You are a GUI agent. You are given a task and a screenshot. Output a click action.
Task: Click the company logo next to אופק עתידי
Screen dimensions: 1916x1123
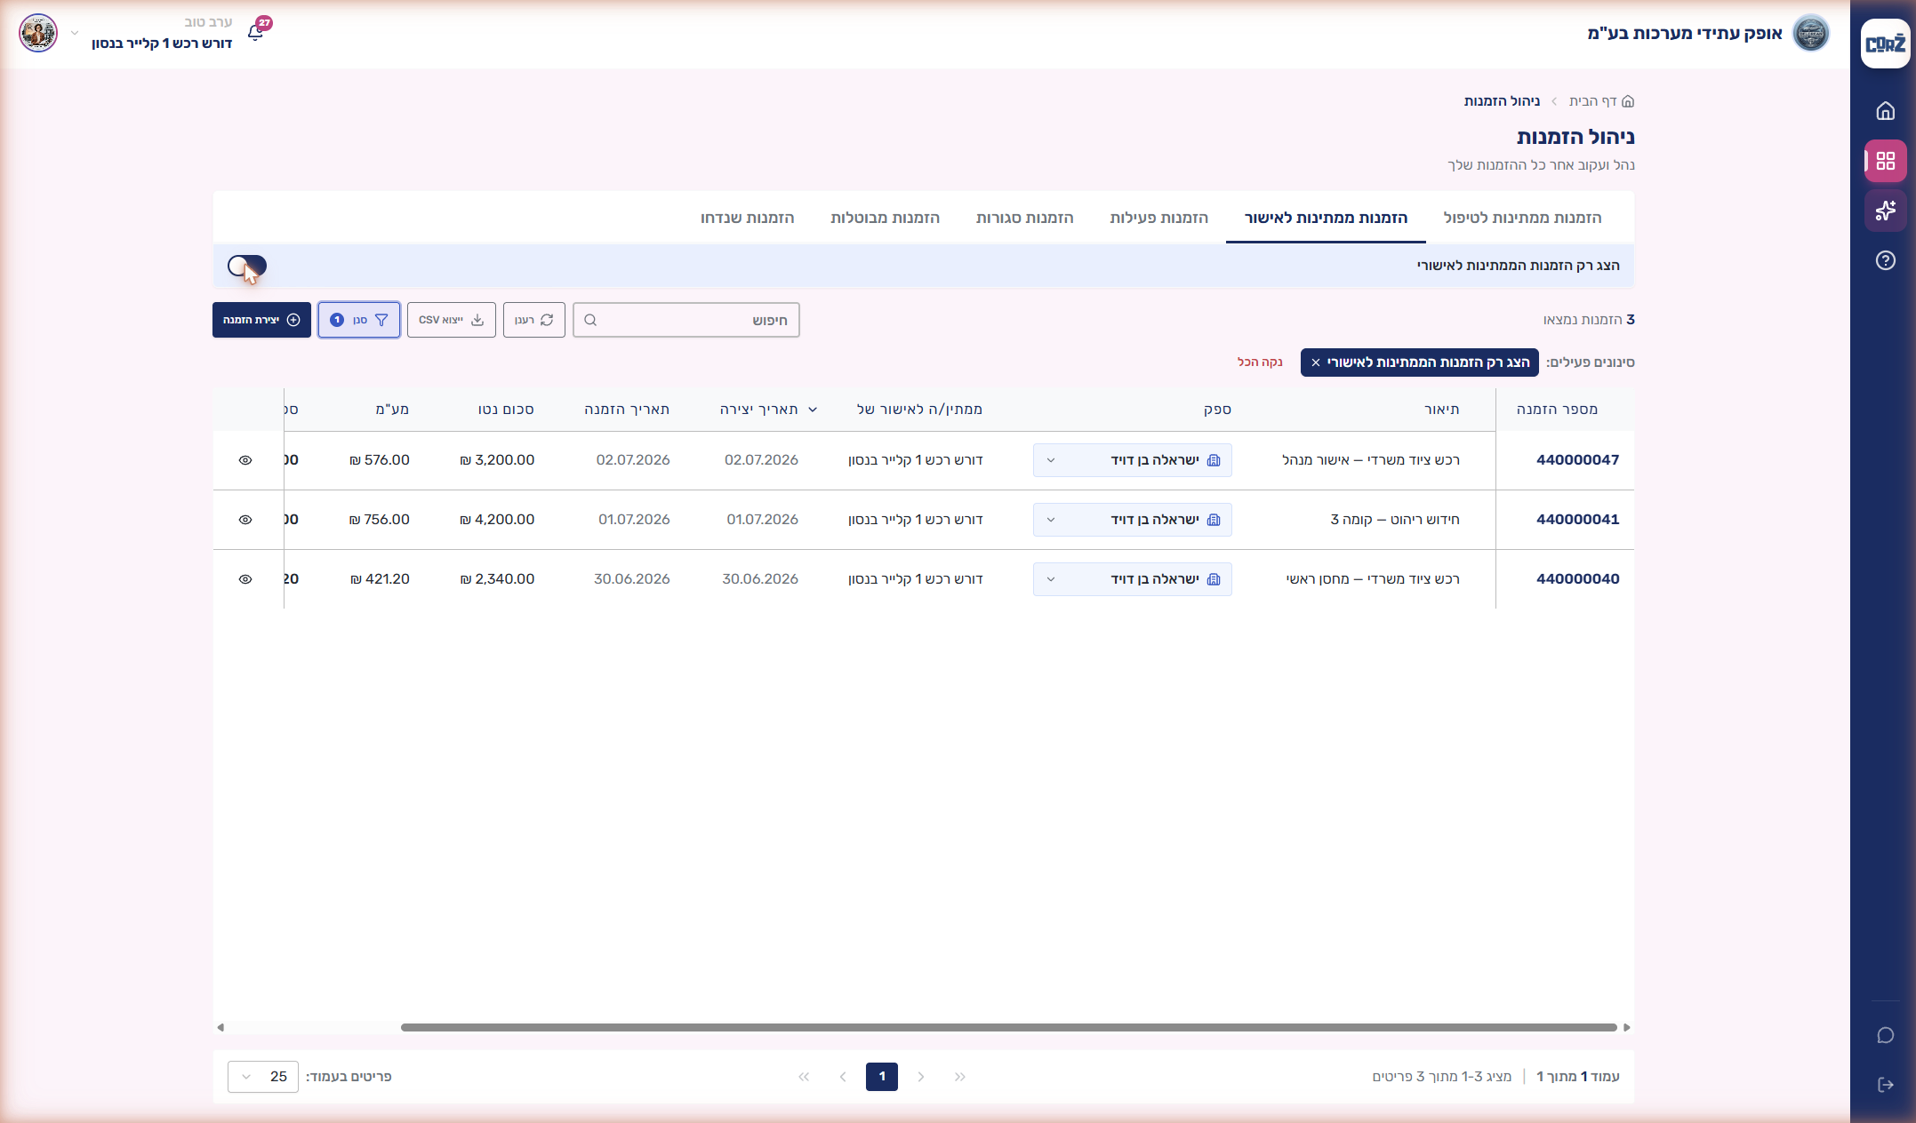[1810, 34]
